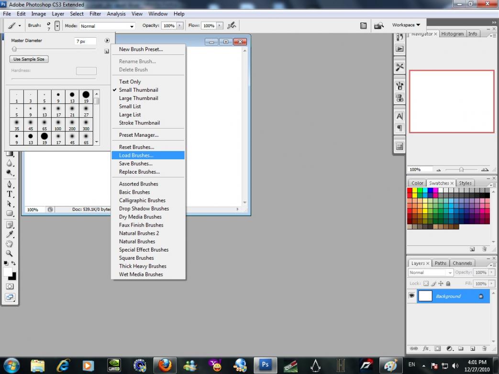
Task: Open the Brush preset picker dropdown arrow
Action: [57, 26]
